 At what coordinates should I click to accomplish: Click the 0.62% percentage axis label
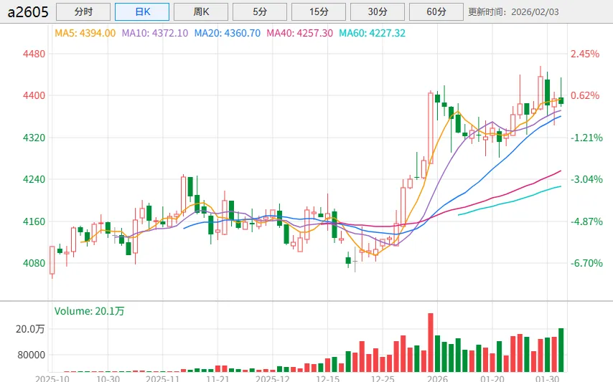point(585,95)
